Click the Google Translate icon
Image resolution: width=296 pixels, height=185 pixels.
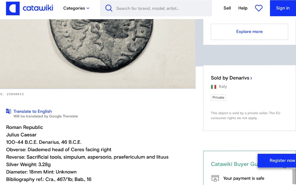[x=9, y=111]
